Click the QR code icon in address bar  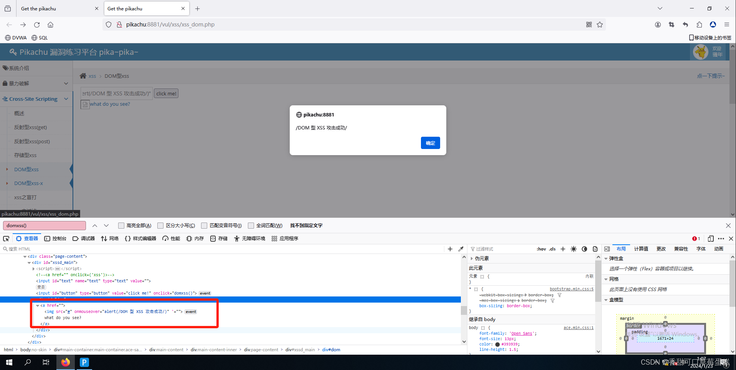pos(589,25)
